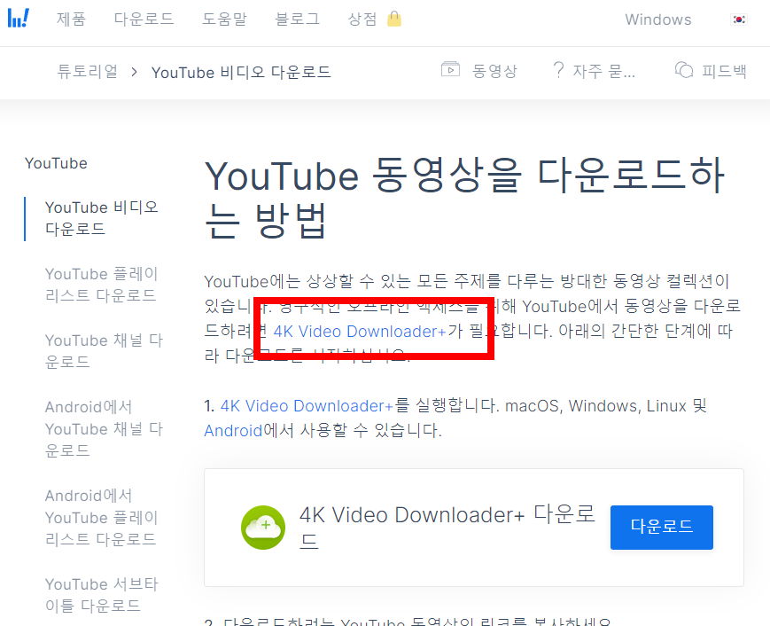
Task: Open the 도움말 menu
Action: [224, 19]
